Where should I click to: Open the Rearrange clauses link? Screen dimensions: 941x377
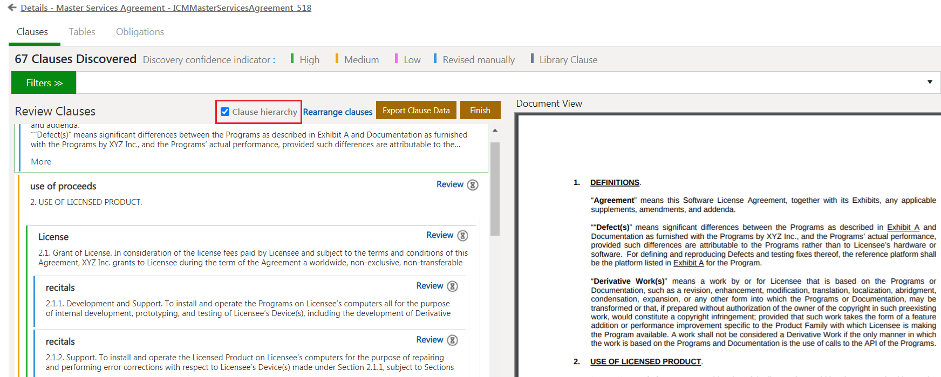pos(338,112)
